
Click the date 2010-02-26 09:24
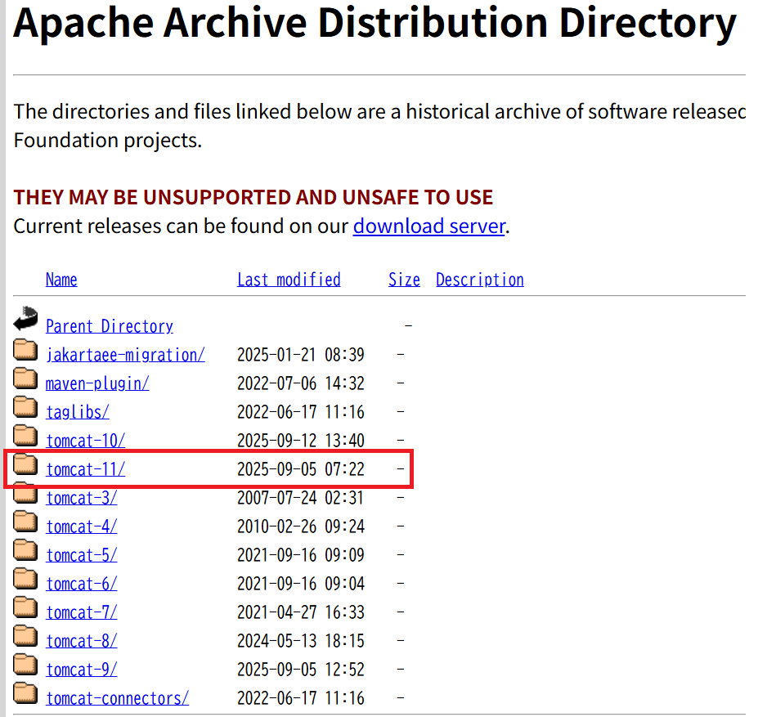[x=300, y=527]
